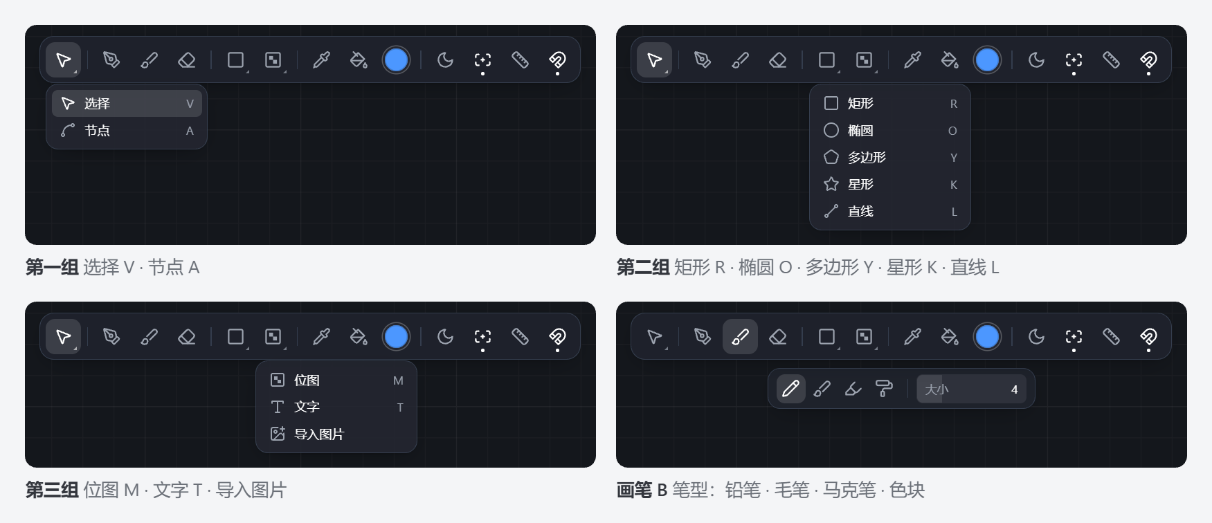The width and height of the screenshot is (1212, 523).
Task: Select the Pen tool in the 第二组 panel
Action: click(703, 60)
